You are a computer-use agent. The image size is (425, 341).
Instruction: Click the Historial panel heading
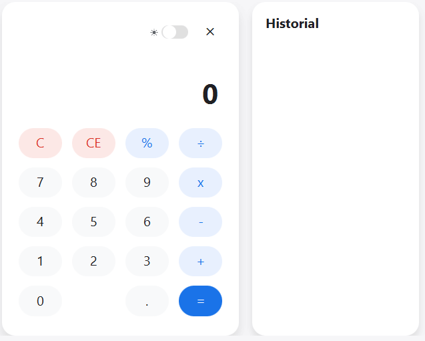click(x=292, y=24)
